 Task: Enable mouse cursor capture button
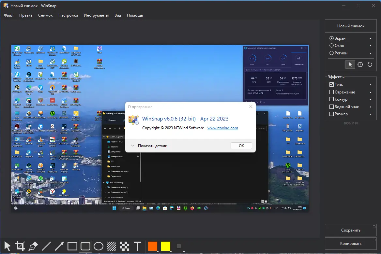pyautogui.click(x=350, y=64)
